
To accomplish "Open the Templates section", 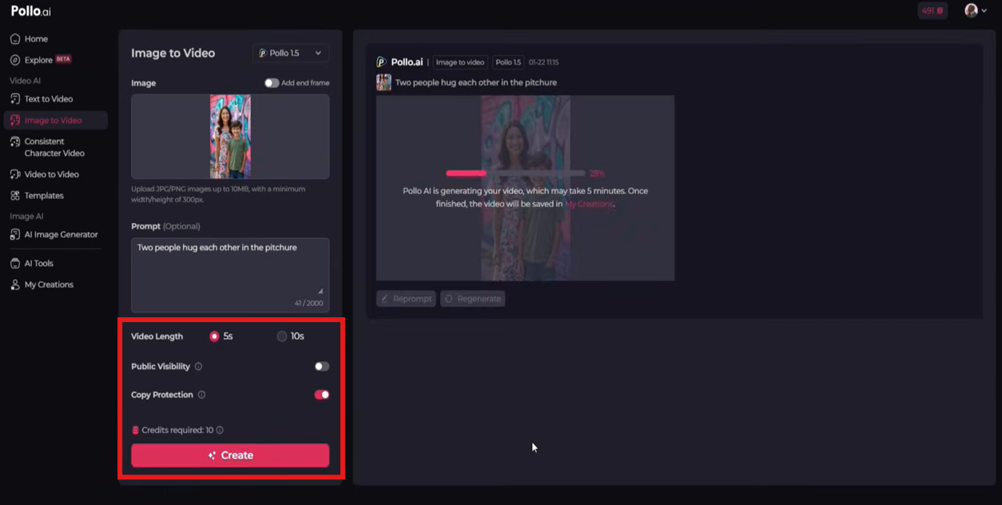I will [46, 195].
